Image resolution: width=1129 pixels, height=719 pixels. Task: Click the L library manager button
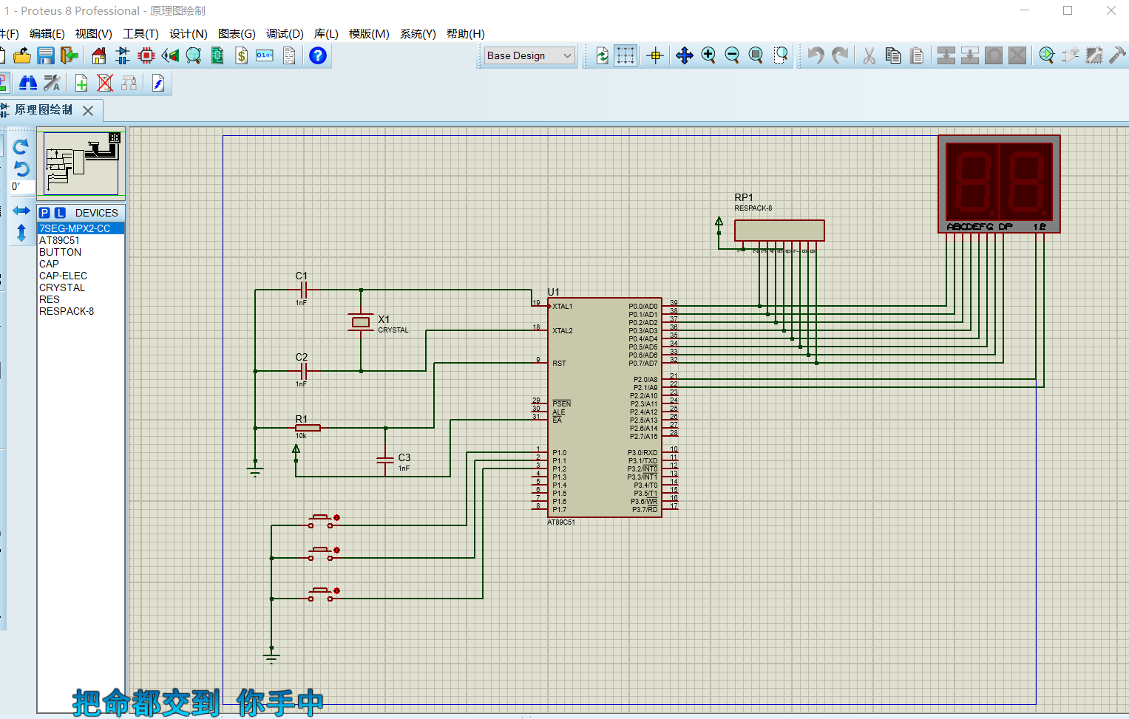click(x=60, y=213)
